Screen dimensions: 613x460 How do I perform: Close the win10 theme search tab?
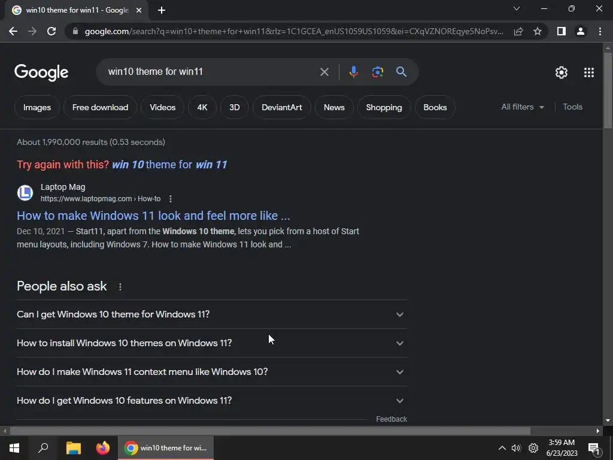pyautogui.click(x=139, y=11)
